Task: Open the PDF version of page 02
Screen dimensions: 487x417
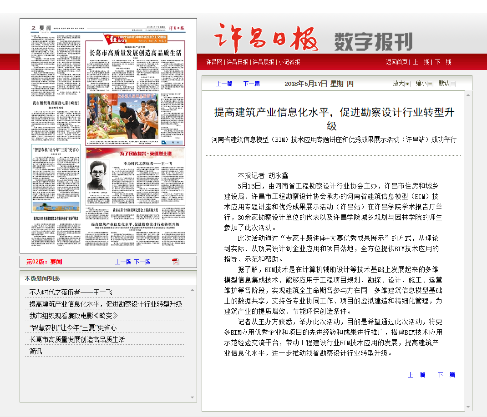Action: [176, 262]
